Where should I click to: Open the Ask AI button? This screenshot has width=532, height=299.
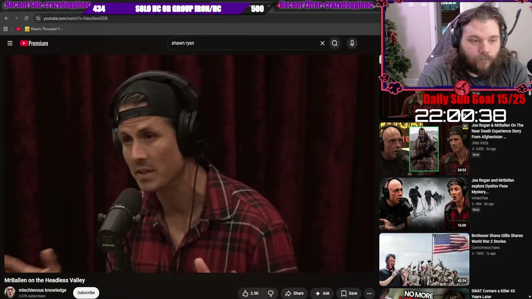pos(322,293)
